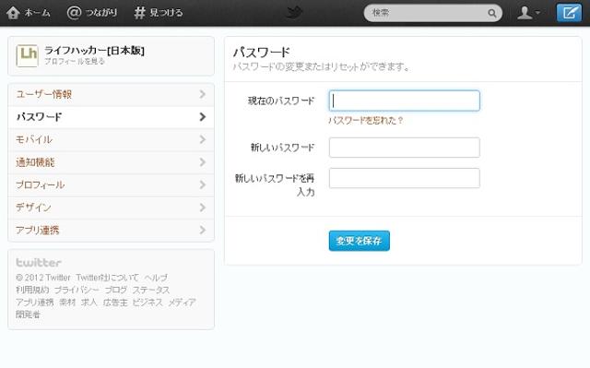Image resolution: width=590 pixels, height=368 pixels.
Task: Open ヘルプ footer link
Action: click(156, 278)
